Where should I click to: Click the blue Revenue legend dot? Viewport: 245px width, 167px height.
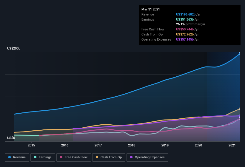point(10,157)
